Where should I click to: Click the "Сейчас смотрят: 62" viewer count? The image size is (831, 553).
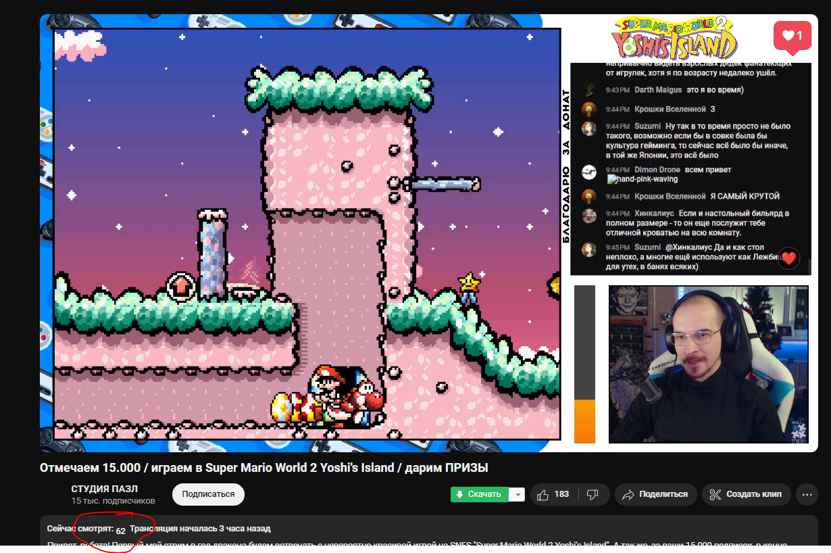pyautogui.click(x=86, y=529)
